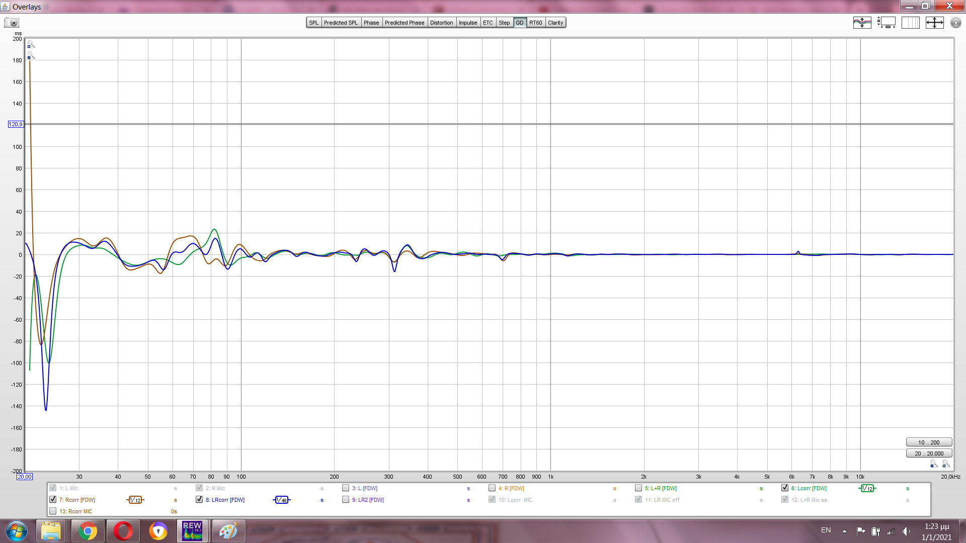Screen dimensions: 966x543
Task: Click the graph limits arrows icon
Action: (x=934, y=23)
